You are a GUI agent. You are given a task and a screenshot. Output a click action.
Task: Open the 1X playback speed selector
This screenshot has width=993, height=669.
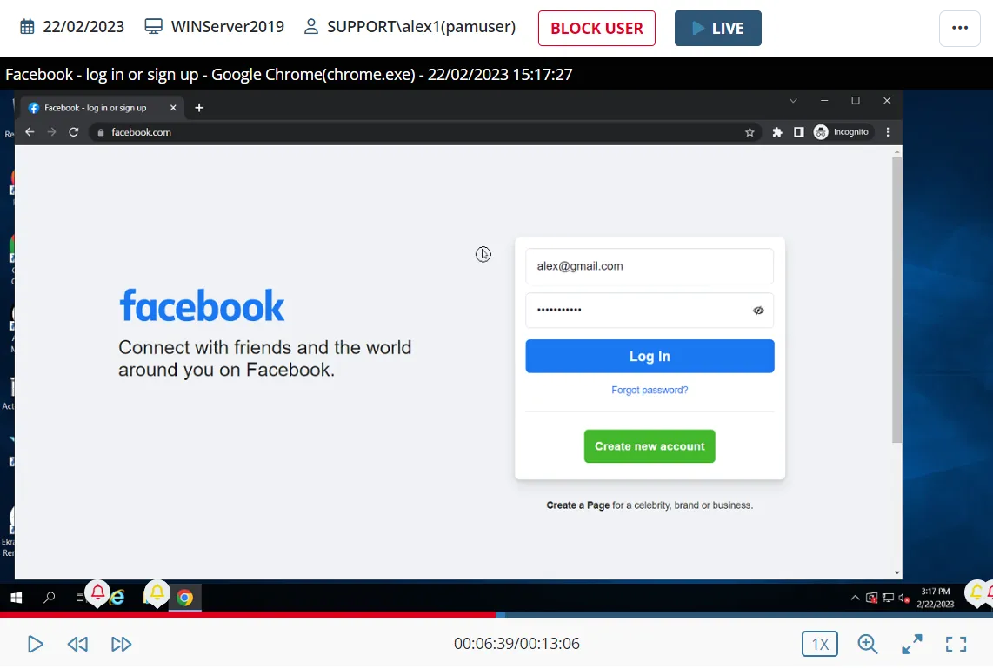(x=819, y=644)
